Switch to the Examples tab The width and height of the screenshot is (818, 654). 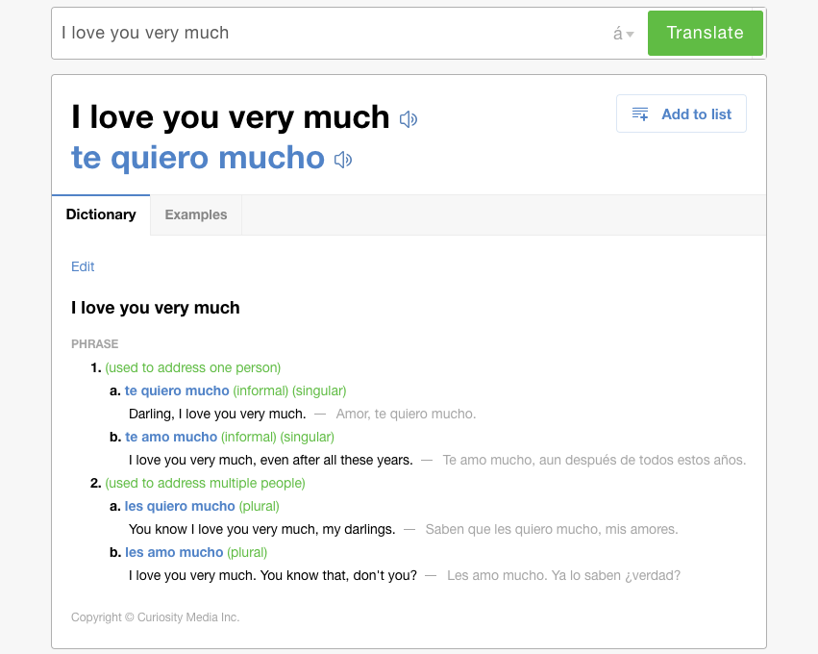pos(196,214)
